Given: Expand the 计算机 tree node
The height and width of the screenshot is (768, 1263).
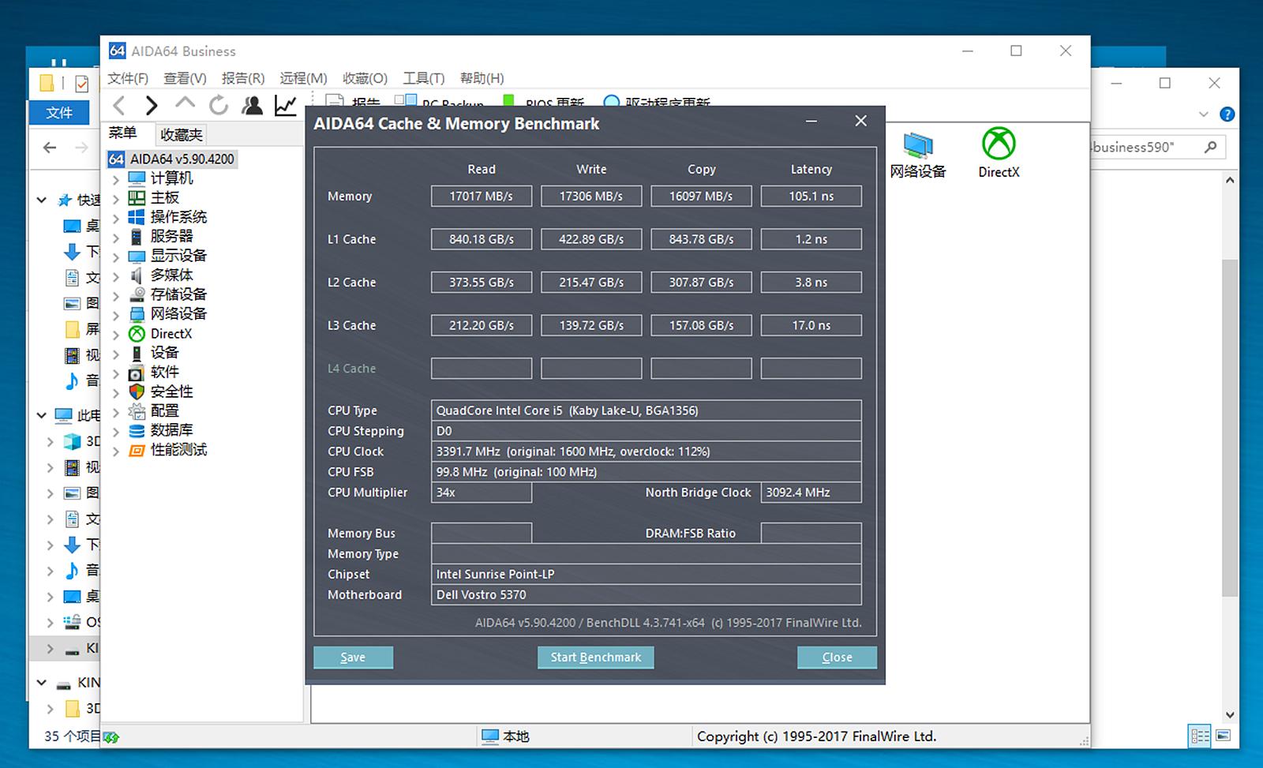Looking at the screenshot, I should pos(116,179).
